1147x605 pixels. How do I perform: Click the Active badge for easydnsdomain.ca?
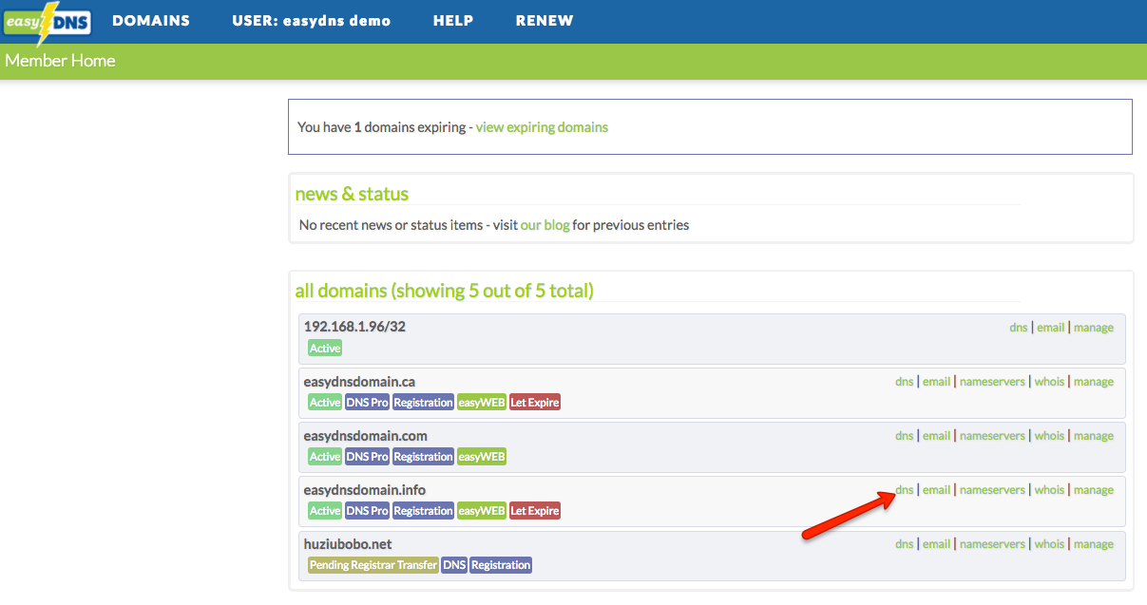tap(325, 403)
